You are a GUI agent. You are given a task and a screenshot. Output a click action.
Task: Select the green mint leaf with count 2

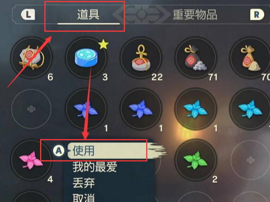point(196,160)
